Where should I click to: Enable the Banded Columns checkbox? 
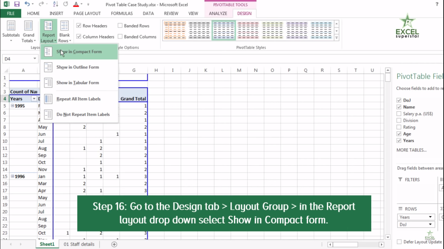120,37
